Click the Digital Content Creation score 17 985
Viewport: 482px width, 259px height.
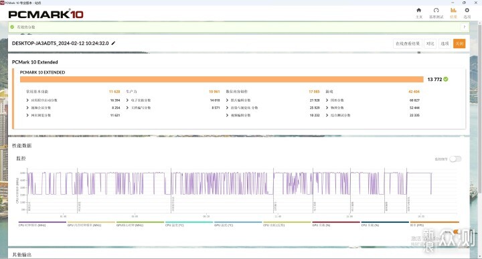314,92
